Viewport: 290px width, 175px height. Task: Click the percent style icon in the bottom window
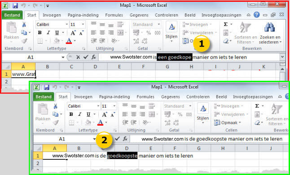pyautogui.click(x=180, y=114)
